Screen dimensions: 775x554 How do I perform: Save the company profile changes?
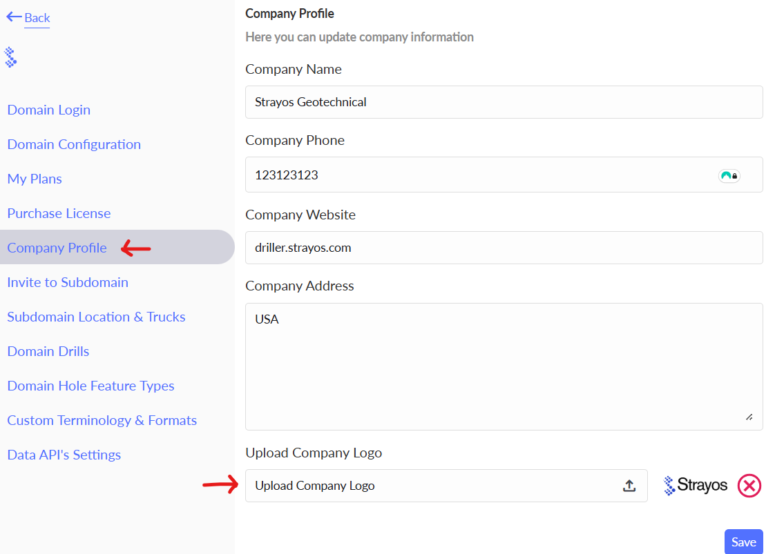pyautogui.click(x=743, y=542)
